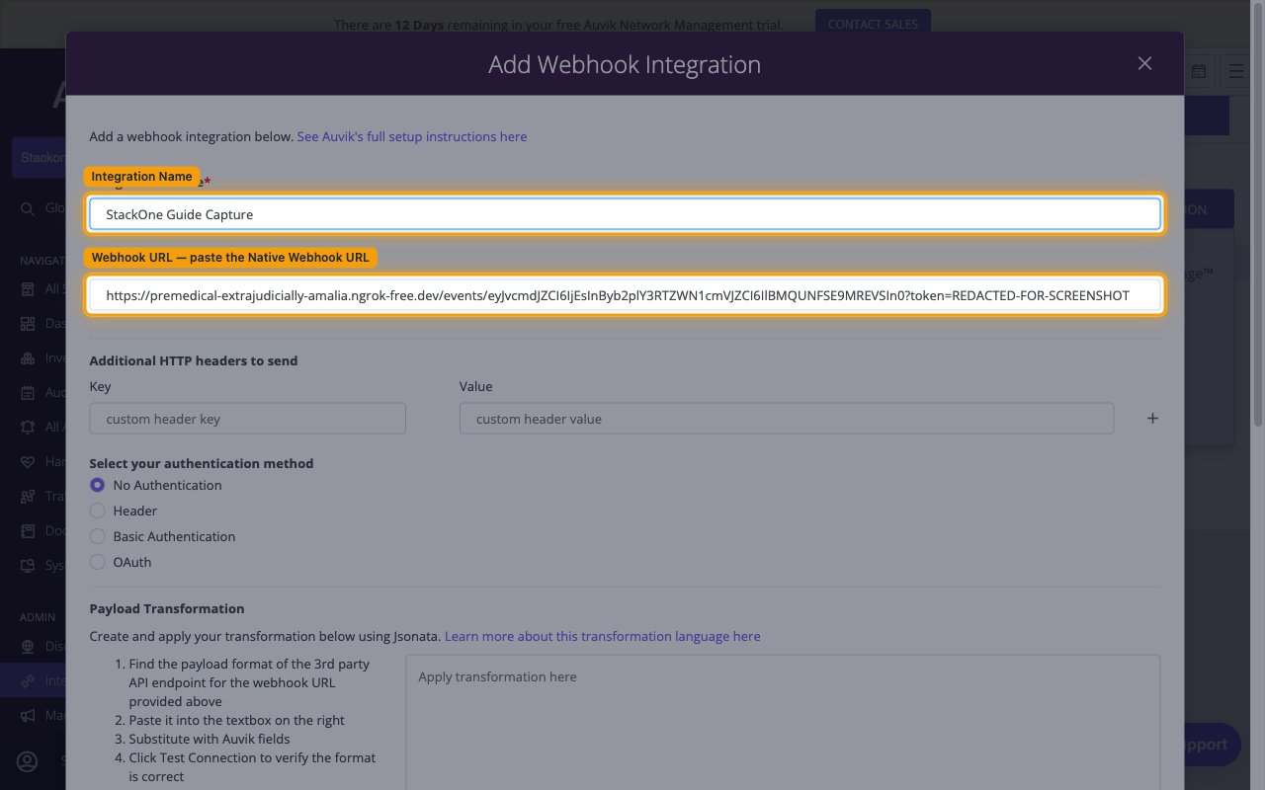
Task: Open the hamburger menu icon at top right
Action: 1236,72
